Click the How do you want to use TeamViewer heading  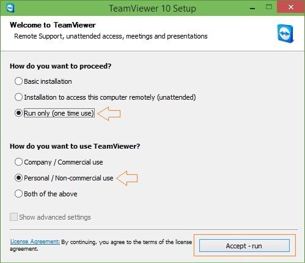[75, 146]
